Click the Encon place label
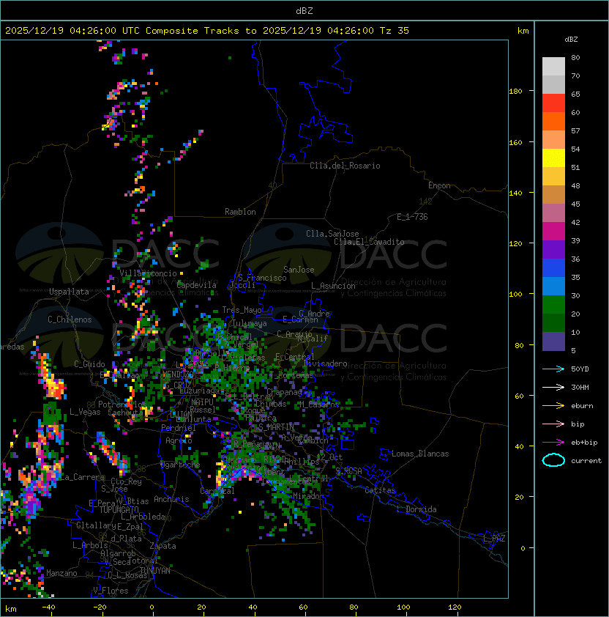The height and width of the screenshot is (617, 609). [x=439, y=185]
